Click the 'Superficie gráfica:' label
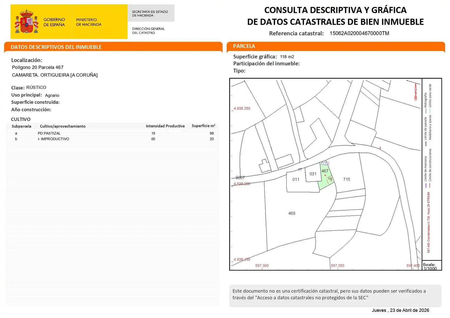The width and height of the screenshot is (450, 318). click(x=255, y=57)
